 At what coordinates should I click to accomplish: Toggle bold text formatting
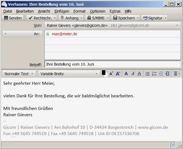click(x=126, y=74)
